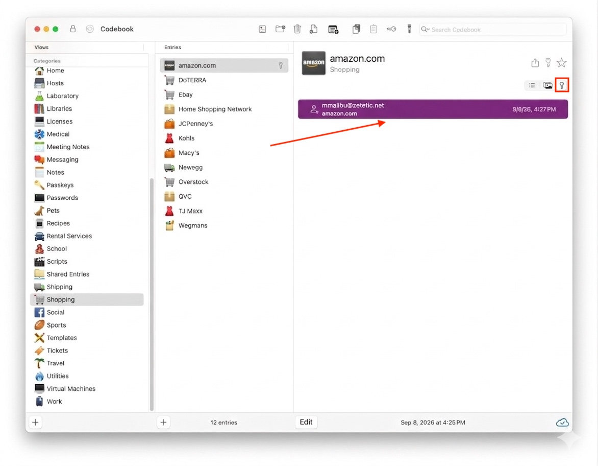
Task: Add a category with the left plus button
Action: 36,423
